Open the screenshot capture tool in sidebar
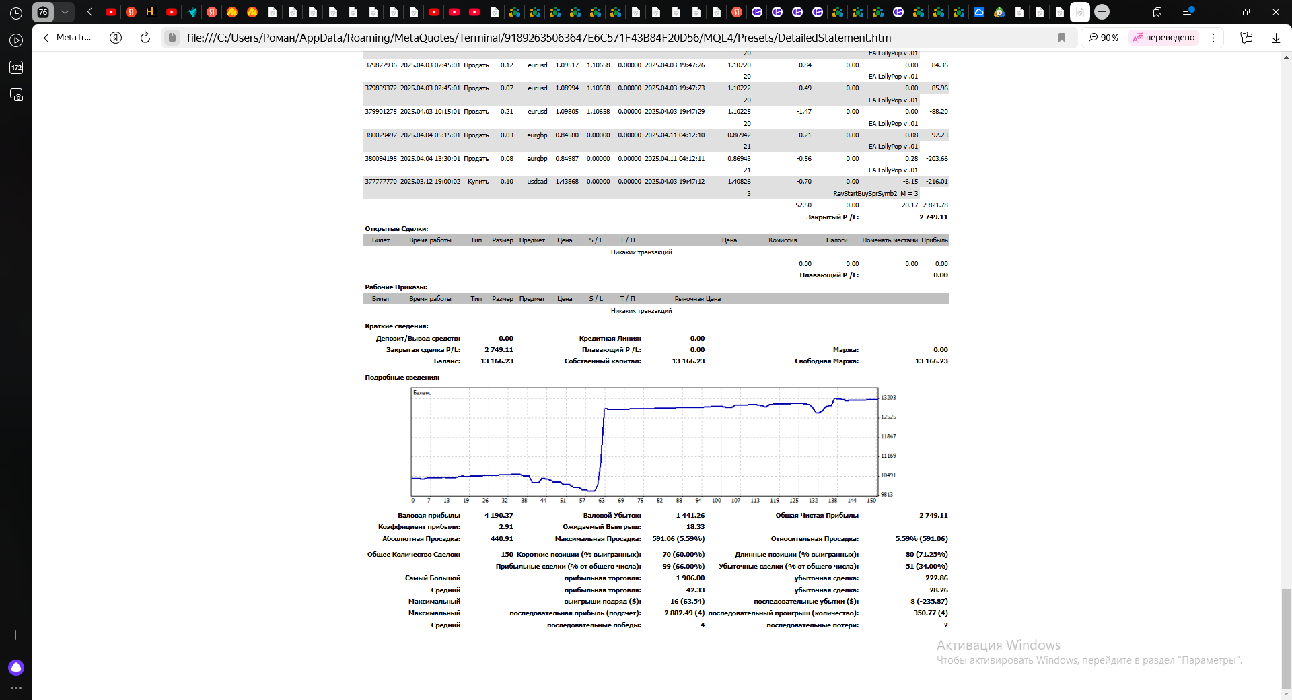Image resolution: width=1292 pixels, height=700 pixels. point(16,95)
